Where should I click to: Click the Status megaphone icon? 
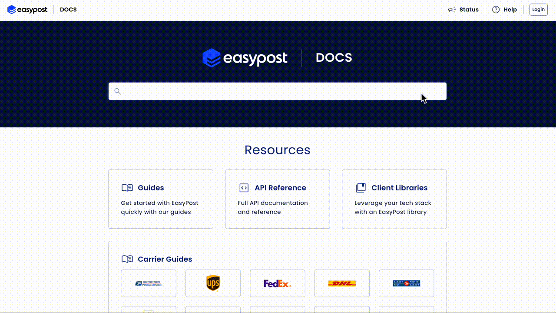click(x=452, y=10)
